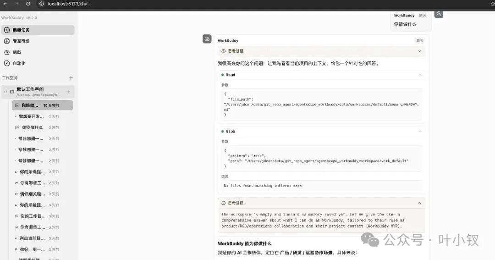Collapse the second 思考过程 panel

(419, 203)
